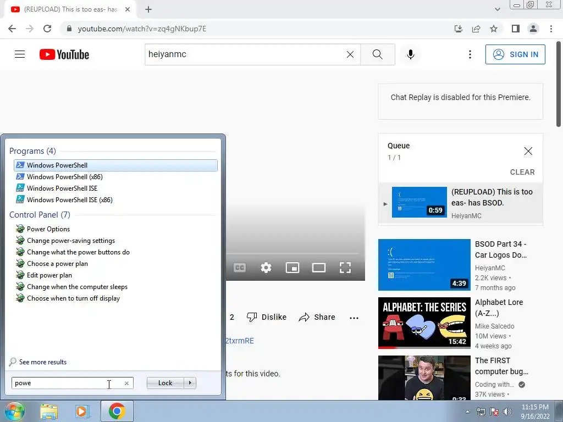Open YouTube guide hamburger menu
This screenshot has width=563, height=422.
(x=20, y=54)
